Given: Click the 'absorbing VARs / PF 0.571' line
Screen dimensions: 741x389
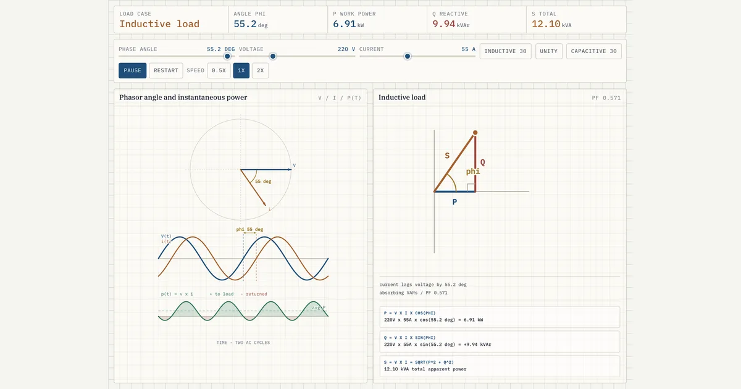Looking at the screenshot, I should point(413,293).
